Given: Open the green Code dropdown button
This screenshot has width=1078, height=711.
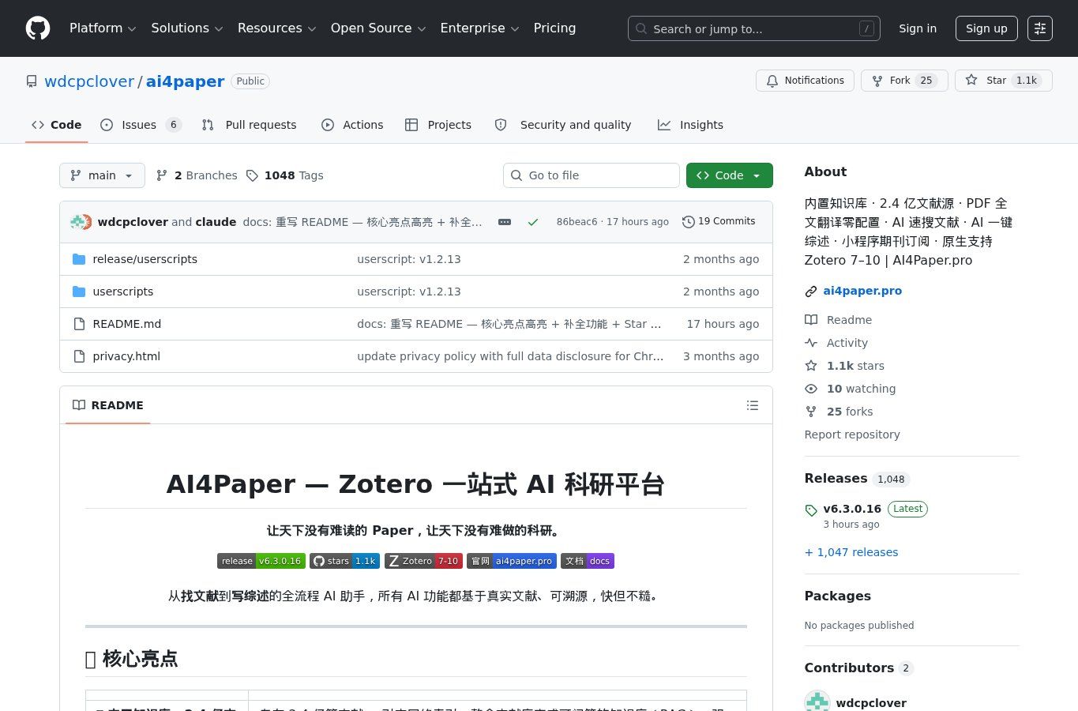Looking at the screenshot, I should click(729, 175).
